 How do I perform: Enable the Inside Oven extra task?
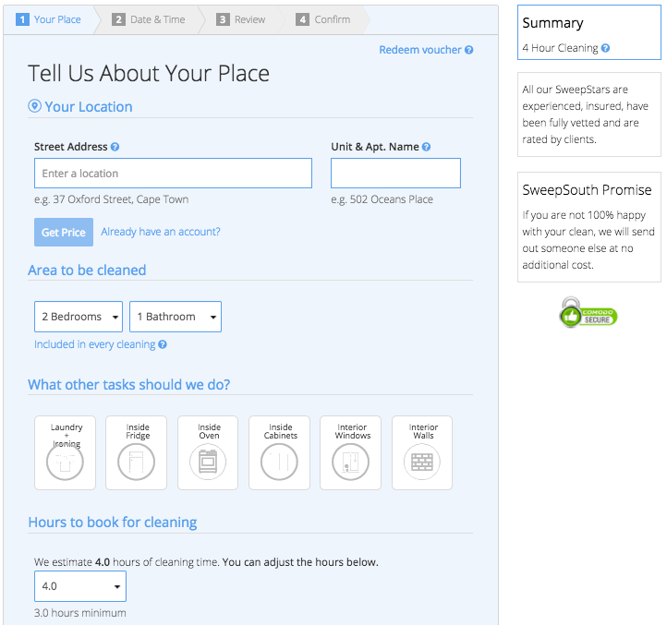(x=209, y=452)
